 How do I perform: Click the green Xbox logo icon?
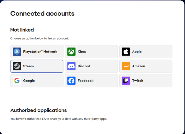coord(72,52)
